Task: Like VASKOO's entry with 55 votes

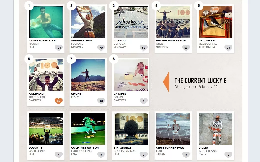Action: 144,48
